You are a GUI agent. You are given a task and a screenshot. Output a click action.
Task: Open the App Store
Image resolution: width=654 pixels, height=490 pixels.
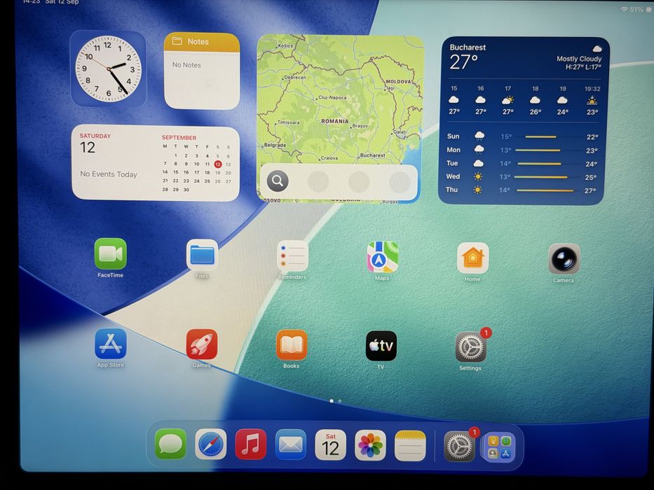click(111, 344)
